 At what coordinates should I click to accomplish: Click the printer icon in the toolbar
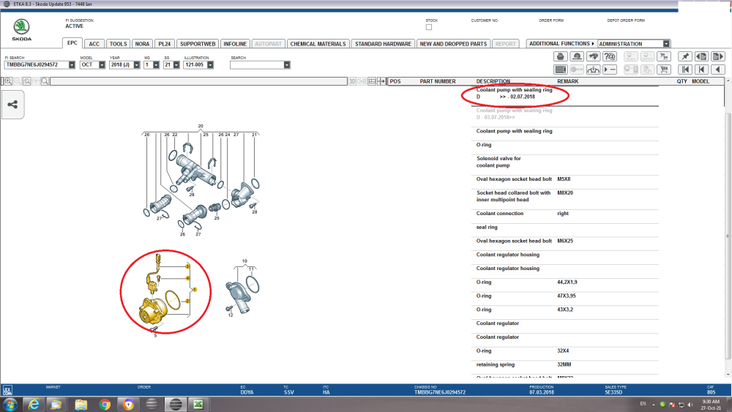click(x=560, y=56)
